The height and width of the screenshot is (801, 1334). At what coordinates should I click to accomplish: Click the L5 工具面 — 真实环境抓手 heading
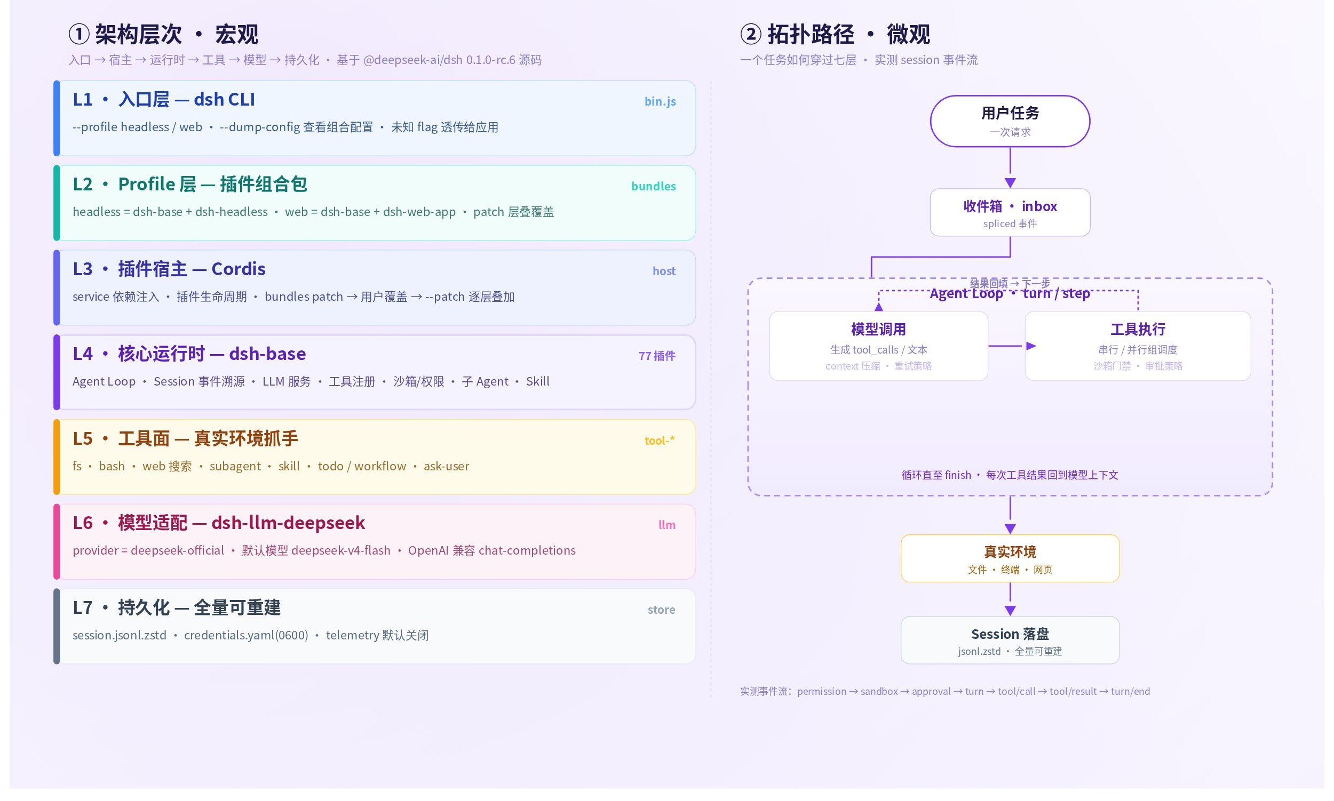[185, 438]
